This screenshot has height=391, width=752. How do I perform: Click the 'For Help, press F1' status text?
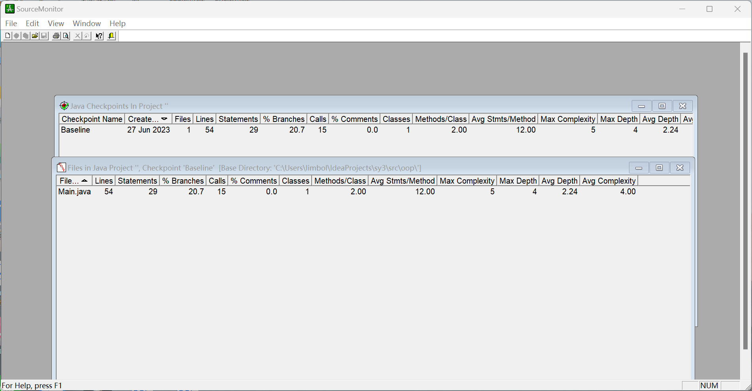pyautogui.click(x=32, y=385)
